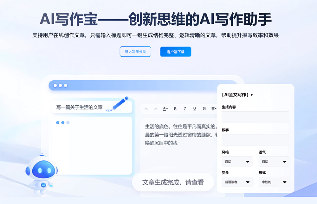Open the font color picker in the toolbar

pos(164,108)
